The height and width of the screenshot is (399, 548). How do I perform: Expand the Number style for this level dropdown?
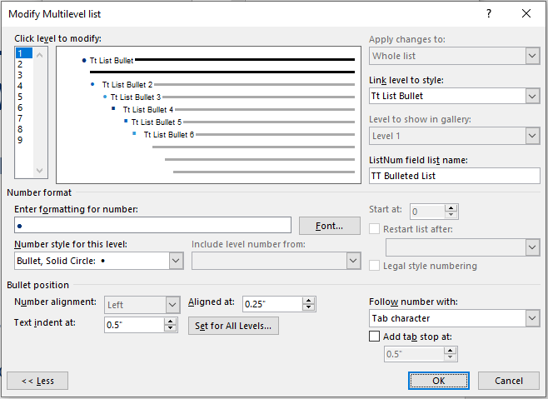pyautogui.click(x=175, y=261)
